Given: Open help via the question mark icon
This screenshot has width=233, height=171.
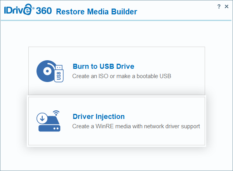Looking at the screenshot, I should tap(219, 7).
